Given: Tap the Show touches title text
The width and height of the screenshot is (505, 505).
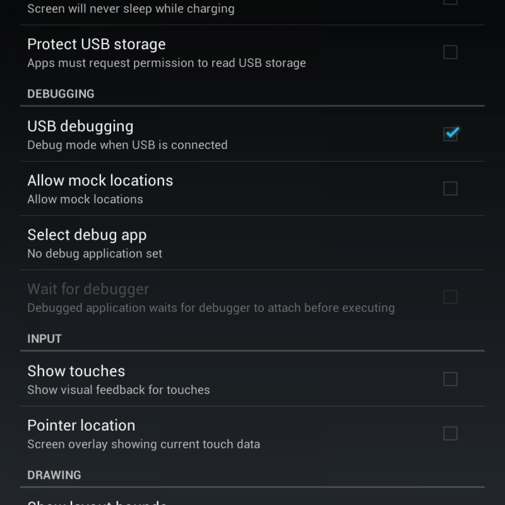Looking at the screenshot, I should 76,371.
